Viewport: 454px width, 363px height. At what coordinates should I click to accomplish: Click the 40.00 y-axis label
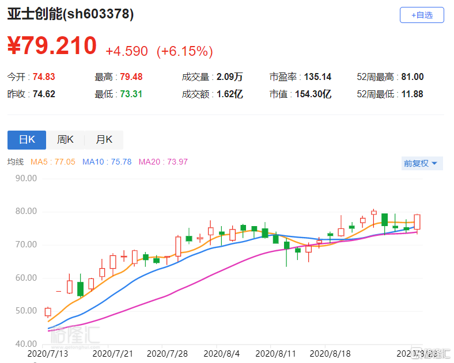pyautogui.click(x=26, y=344)
